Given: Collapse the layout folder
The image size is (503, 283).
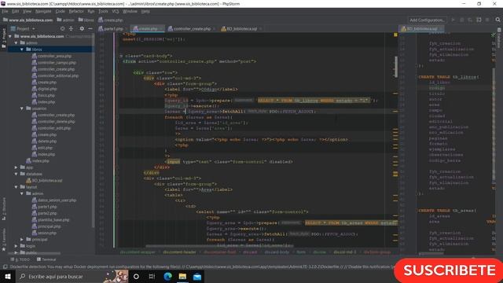Looking at the screenshot, I should (x=16, y=187).
